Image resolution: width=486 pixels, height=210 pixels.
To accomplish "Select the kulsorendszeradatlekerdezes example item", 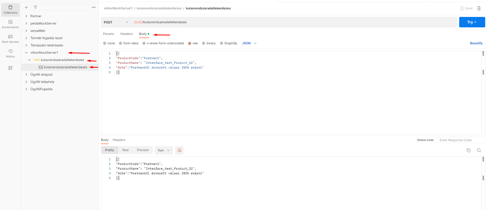I will (66, 67).
